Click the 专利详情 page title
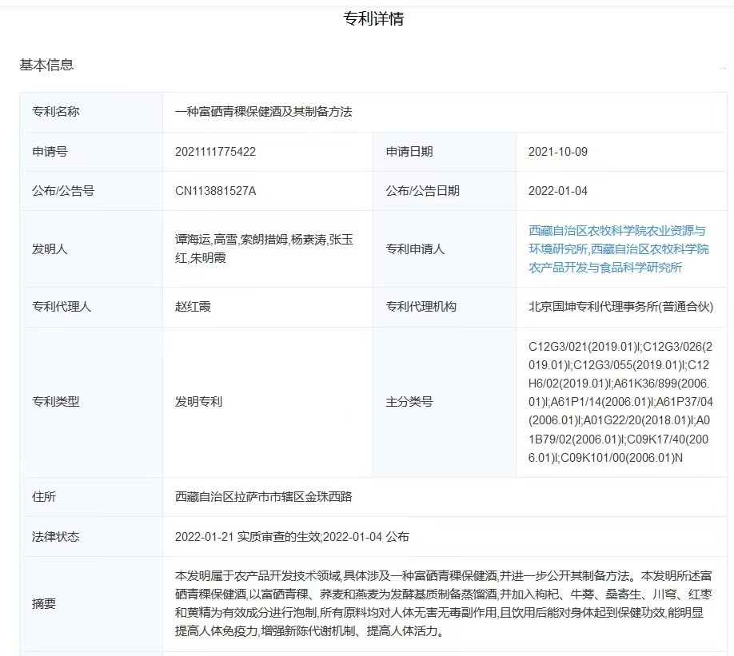734x656 pixels. [373, 19]
